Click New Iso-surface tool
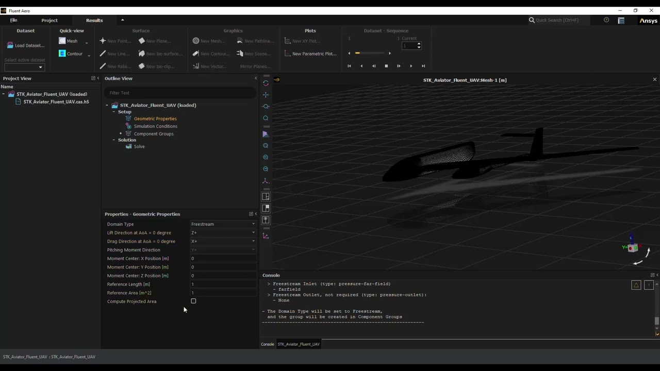 click(x=160, y=54)
